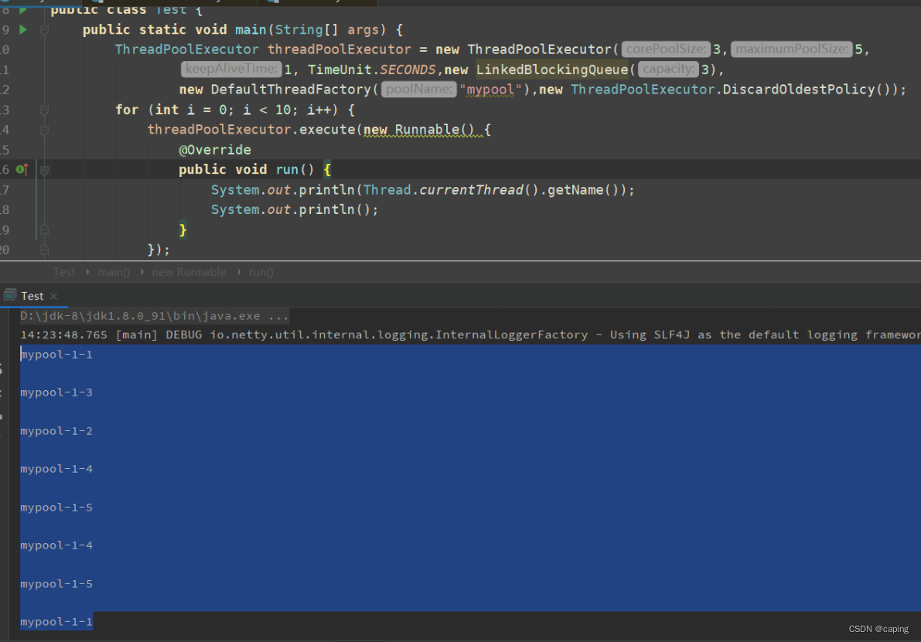Click the Test breadcrumb at the left
Image resolution: width=921 pixels, height=642 pixels.
[64, 272]
